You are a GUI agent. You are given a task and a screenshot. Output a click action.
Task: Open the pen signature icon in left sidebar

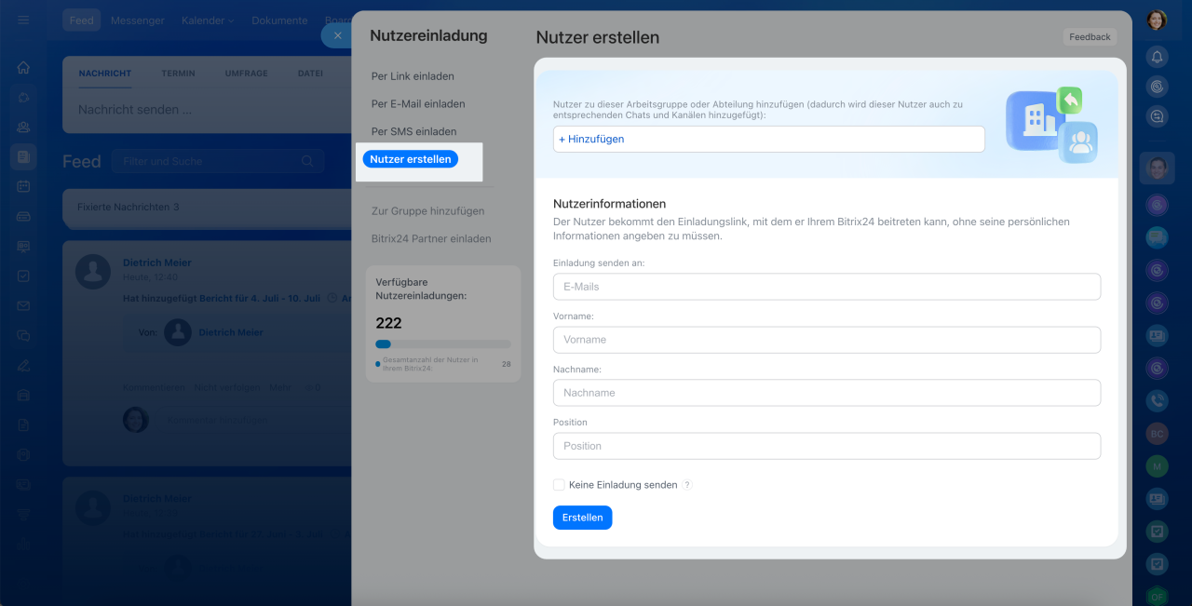click(x=23, y=365)
